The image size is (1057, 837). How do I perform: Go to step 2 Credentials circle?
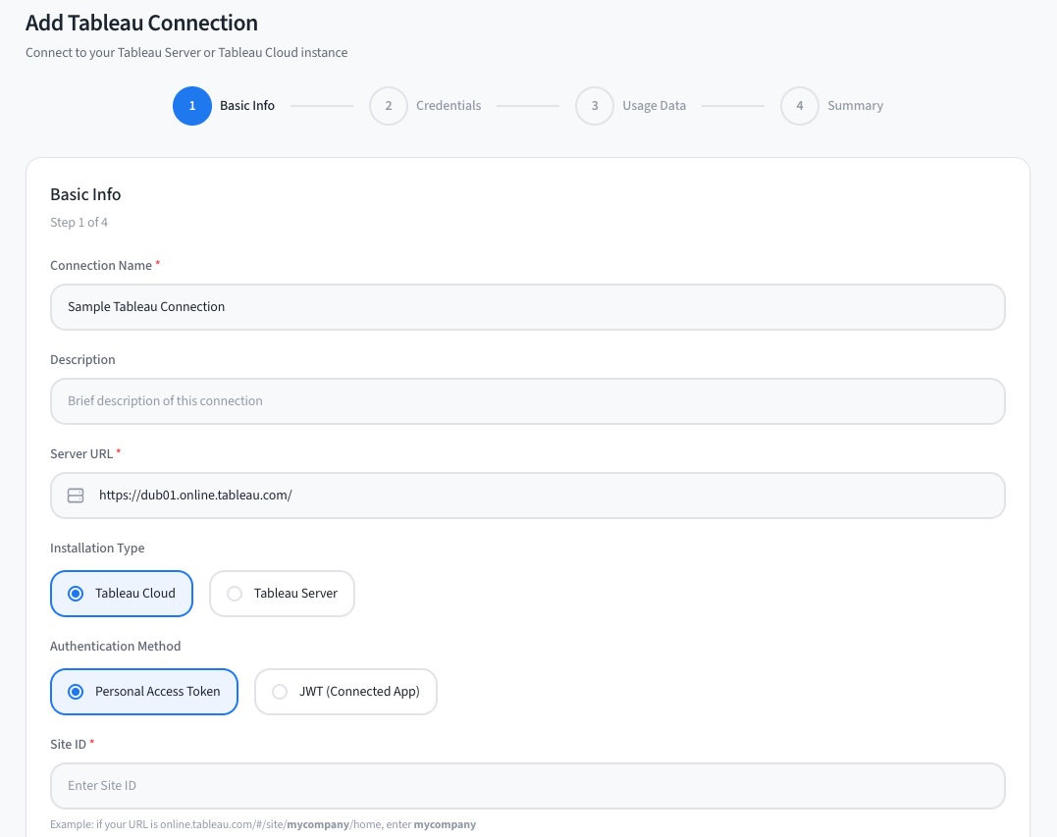(x=389, y=106)
